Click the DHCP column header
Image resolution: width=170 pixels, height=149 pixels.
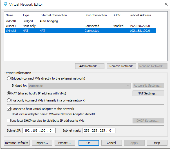coord(119,15)
